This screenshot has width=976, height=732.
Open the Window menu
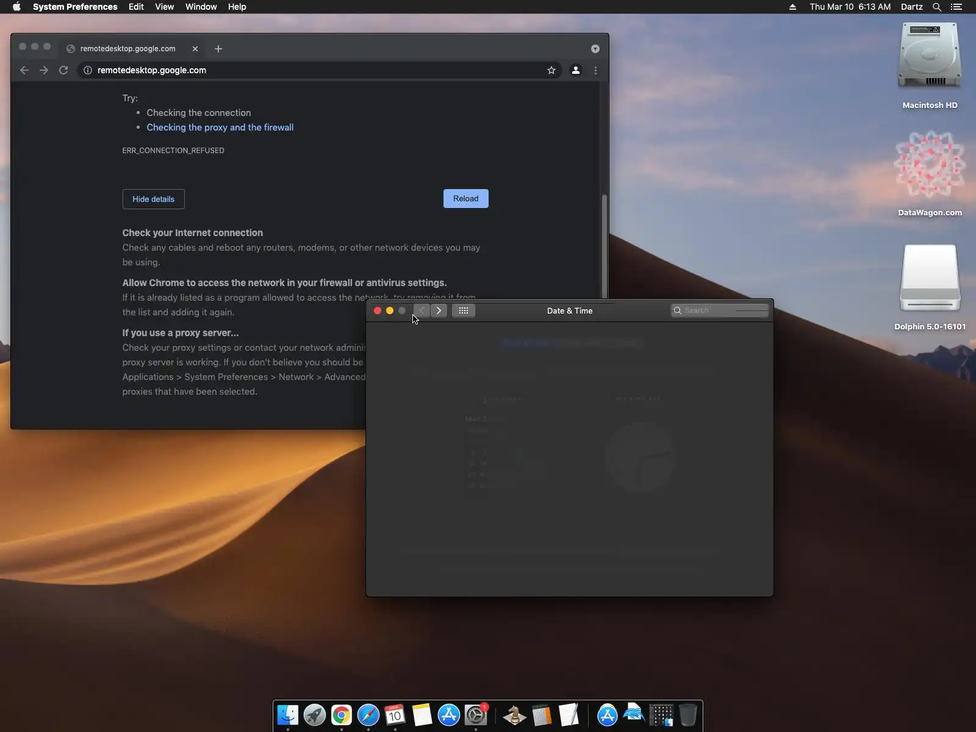click(201, 7)
